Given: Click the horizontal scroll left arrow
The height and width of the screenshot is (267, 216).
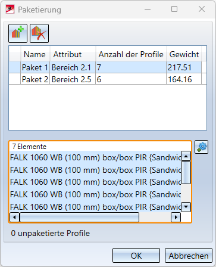Looking at the screenshot, I should (x=14, y=217).
